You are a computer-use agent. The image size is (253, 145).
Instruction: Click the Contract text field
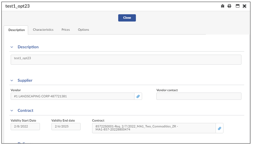pos(154,128)
